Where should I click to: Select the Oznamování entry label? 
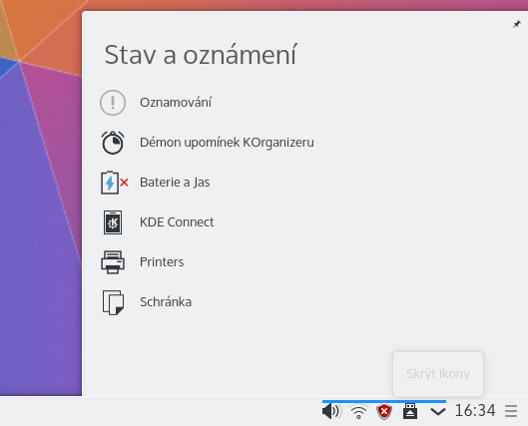point(176,103)
